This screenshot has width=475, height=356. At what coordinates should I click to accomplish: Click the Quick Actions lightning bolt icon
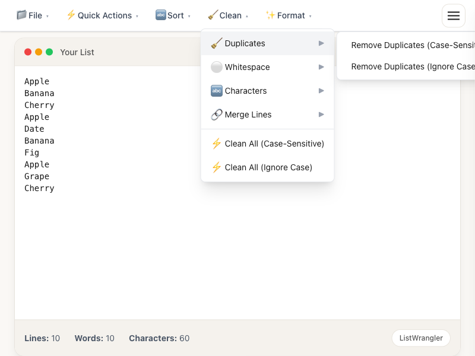click(x=71, y=15)
